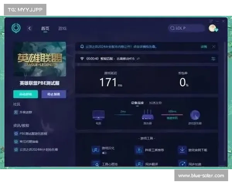Open the 开黑进群 community link
232x185 pixels.
pyautogui.click(x=26, y=112)
